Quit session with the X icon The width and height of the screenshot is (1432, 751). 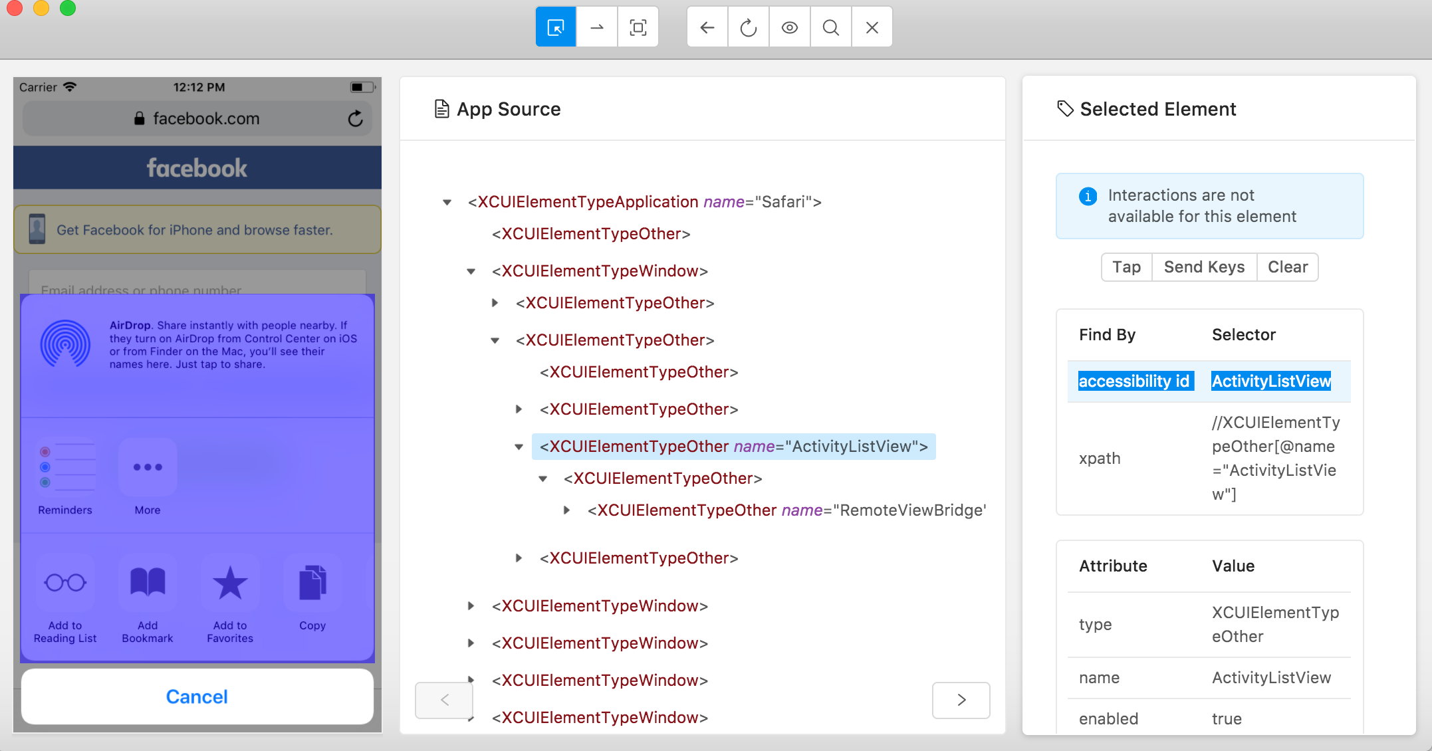(872, 27)
